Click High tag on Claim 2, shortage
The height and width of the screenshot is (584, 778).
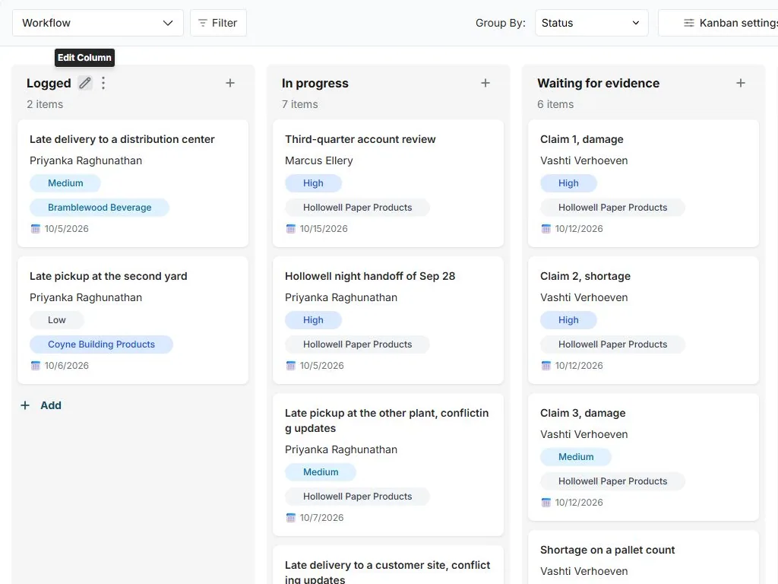[x=568, y=320]
